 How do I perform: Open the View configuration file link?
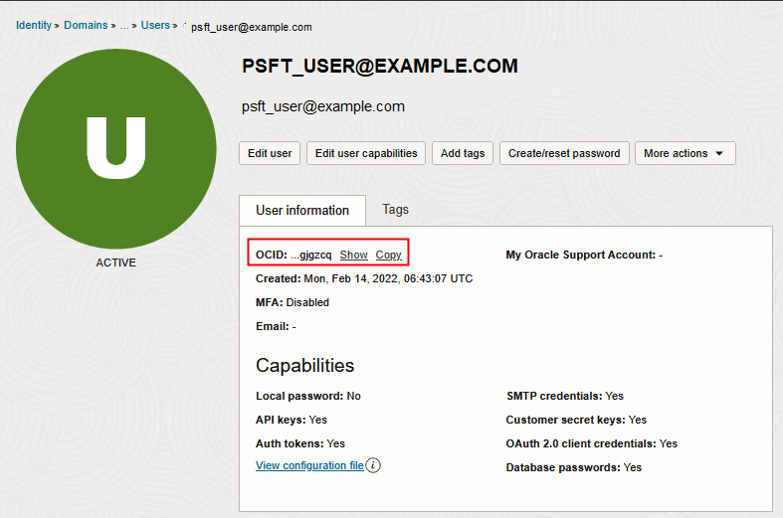(309, 465)
